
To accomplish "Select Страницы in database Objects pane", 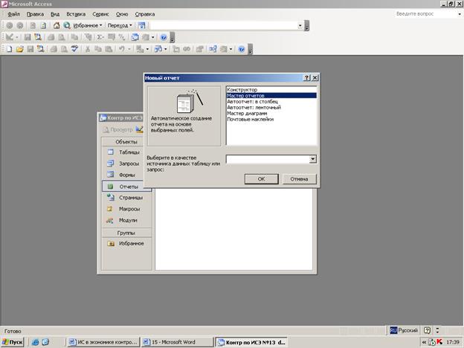I will (x=126, y=198).
